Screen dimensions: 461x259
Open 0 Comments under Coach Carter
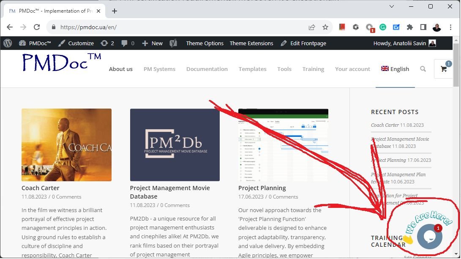[x=66, y=196]
